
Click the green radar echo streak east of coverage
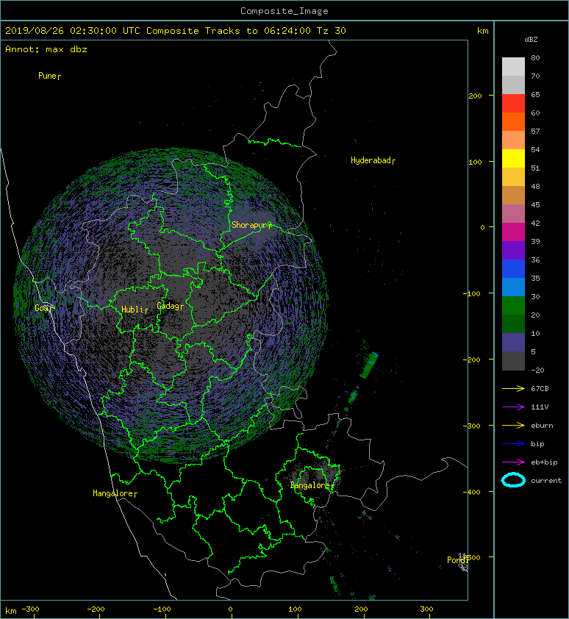pos(370,365)
